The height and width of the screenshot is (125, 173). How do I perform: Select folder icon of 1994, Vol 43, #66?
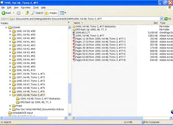pos(14,56)
